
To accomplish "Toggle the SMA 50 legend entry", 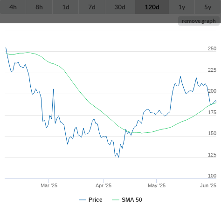I will (x=127, y=200).
